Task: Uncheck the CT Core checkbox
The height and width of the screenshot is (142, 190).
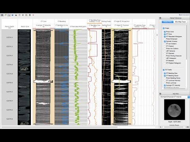Action: coord(165,34)
